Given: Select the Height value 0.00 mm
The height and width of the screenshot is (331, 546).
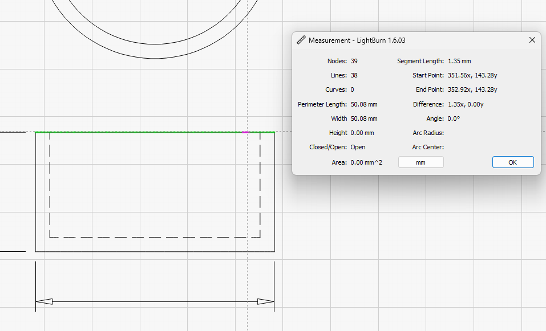Looking at the screenshot, I should [x=362, y=133].
